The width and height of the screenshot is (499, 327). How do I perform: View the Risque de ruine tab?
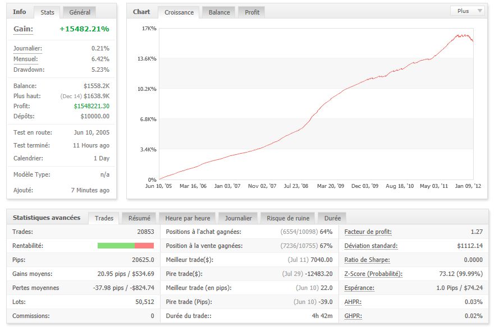coord(288,218)
